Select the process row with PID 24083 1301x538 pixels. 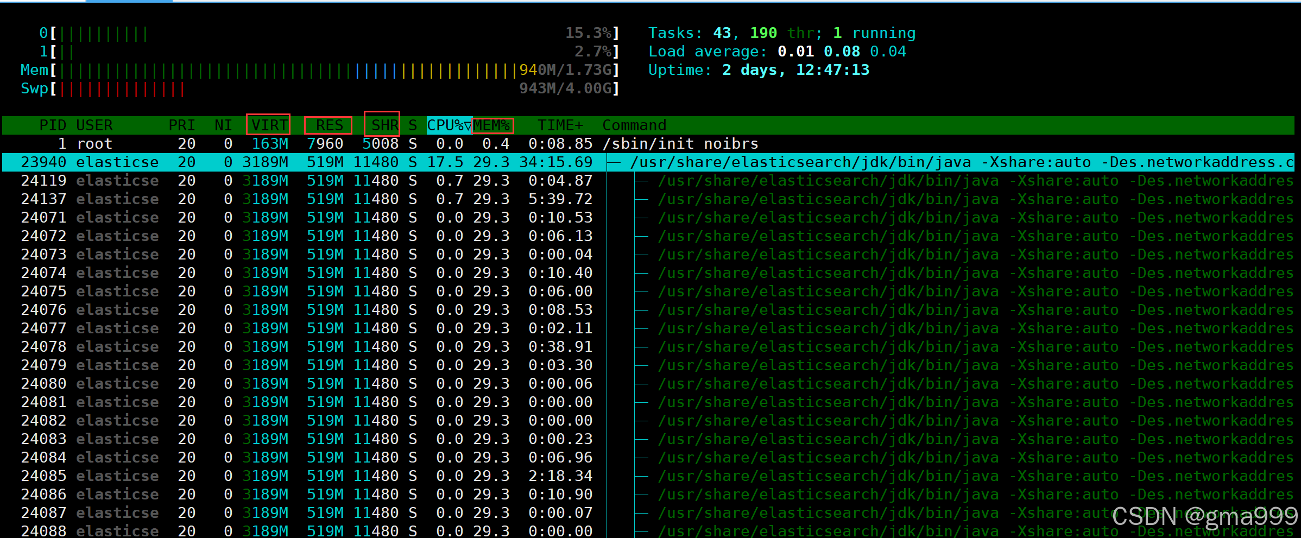(x=648, y=439)
